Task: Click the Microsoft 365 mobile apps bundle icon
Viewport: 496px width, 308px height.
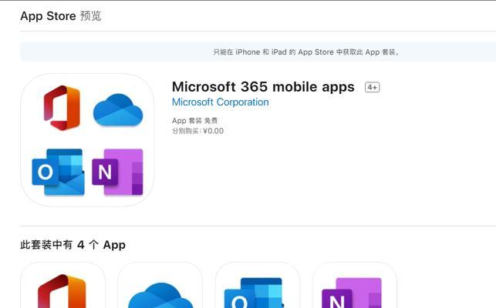Action: [87, 140]
